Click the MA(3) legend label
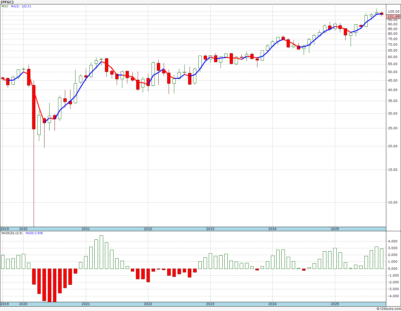The image size is (401, 311). pos(15,6)
